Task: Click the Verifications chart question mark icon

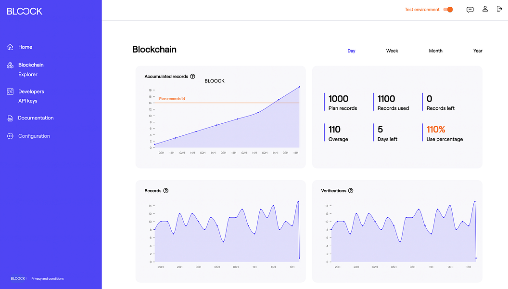Action: (351, 190)
